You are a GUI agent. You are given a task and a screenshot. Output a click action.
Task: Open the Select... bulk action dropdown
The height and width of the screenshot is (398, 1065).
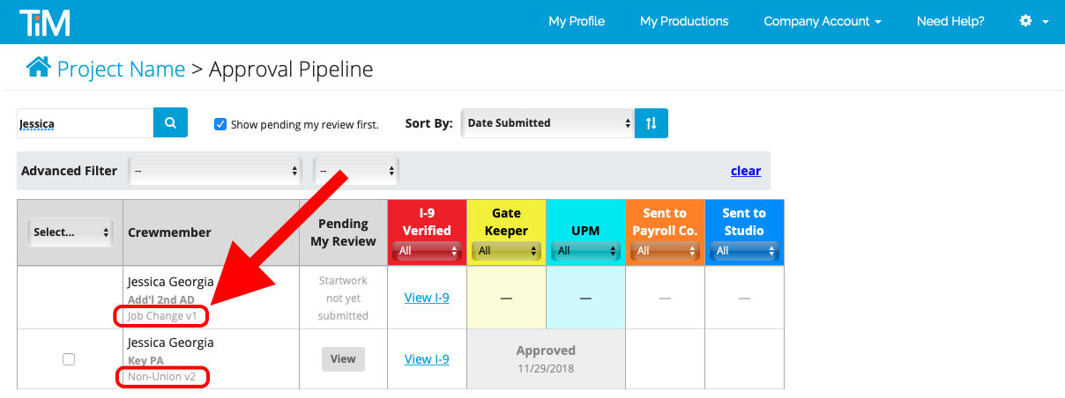[x=70, y=232]
